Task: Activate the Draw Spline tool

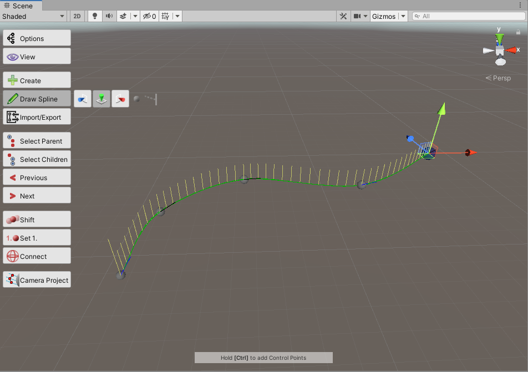Action: pyautogui.click(x=37, y=98)
